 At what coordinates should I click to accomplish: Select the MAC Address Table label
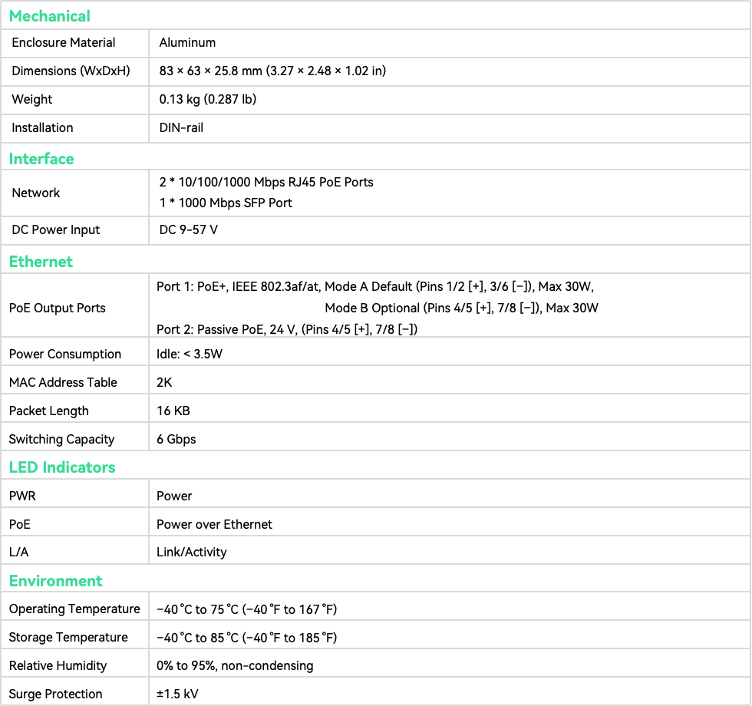pyautogui.click(x=63, y=383)
